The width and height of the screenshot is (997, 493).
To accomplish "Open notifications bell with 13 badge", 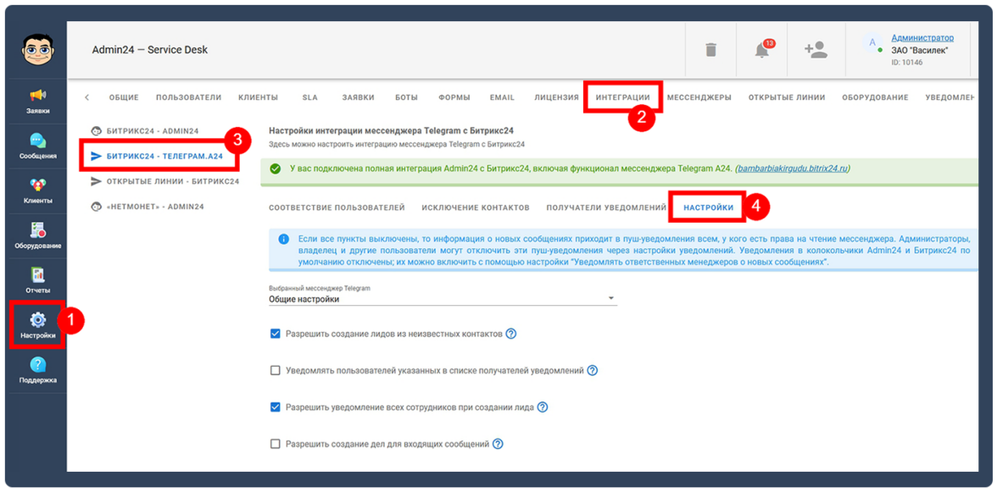I will (x=762, y=49).
